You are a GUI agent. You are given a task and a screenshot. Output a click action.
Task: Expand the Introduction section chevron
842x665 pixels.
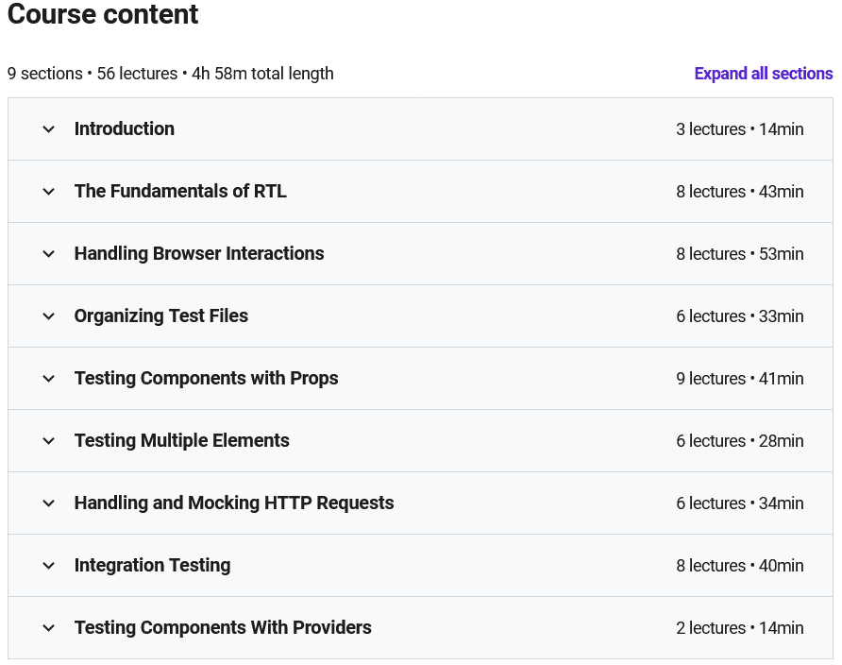tap(48, 129)
